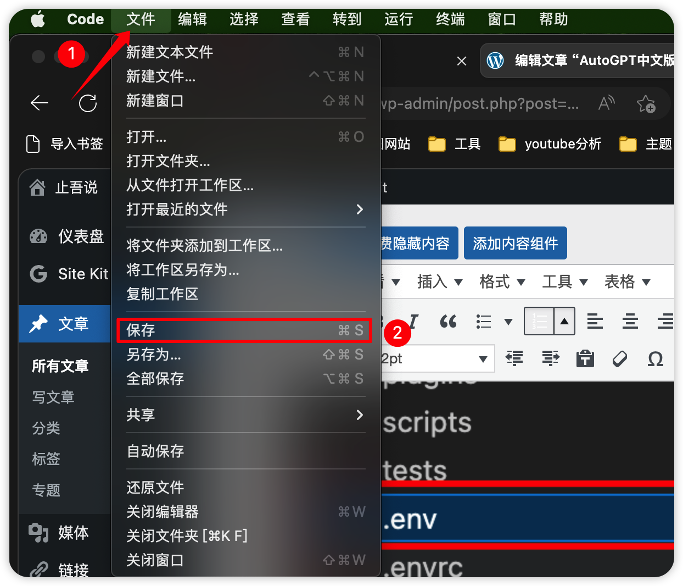This screenshot has height=586, width=683.
Task: Click the read aloud icon in address bar
Action: 607,103
